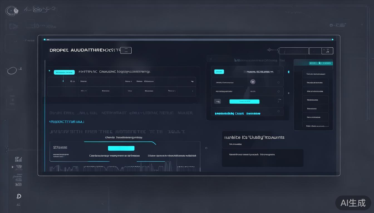This screenshot has height=213, width=374.
Task: Select the first item in right side list
Action: 316,74
